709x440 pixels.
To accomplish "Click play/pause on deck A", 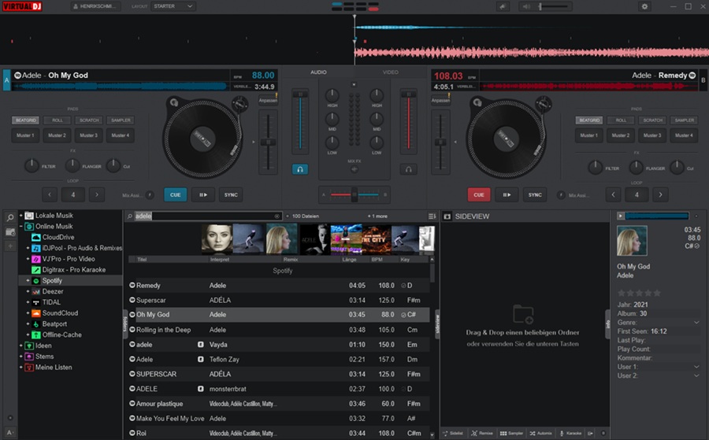I will tap(203, 194).
